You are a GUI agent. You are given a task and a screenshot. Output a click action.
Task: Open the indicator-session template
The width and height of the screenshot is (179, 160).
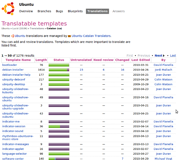click(x=14, y=126)
